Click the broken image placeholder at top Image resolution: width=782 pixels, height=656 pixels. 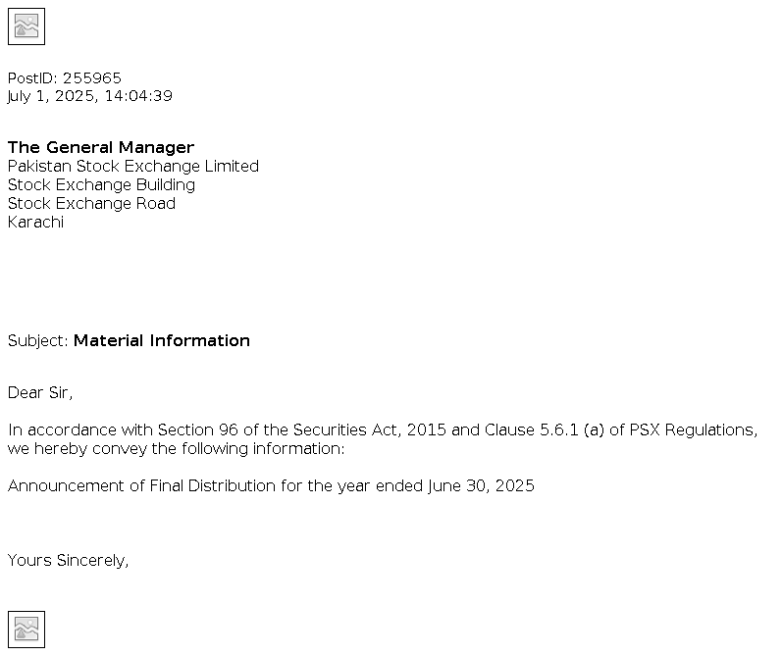[26, 26]
